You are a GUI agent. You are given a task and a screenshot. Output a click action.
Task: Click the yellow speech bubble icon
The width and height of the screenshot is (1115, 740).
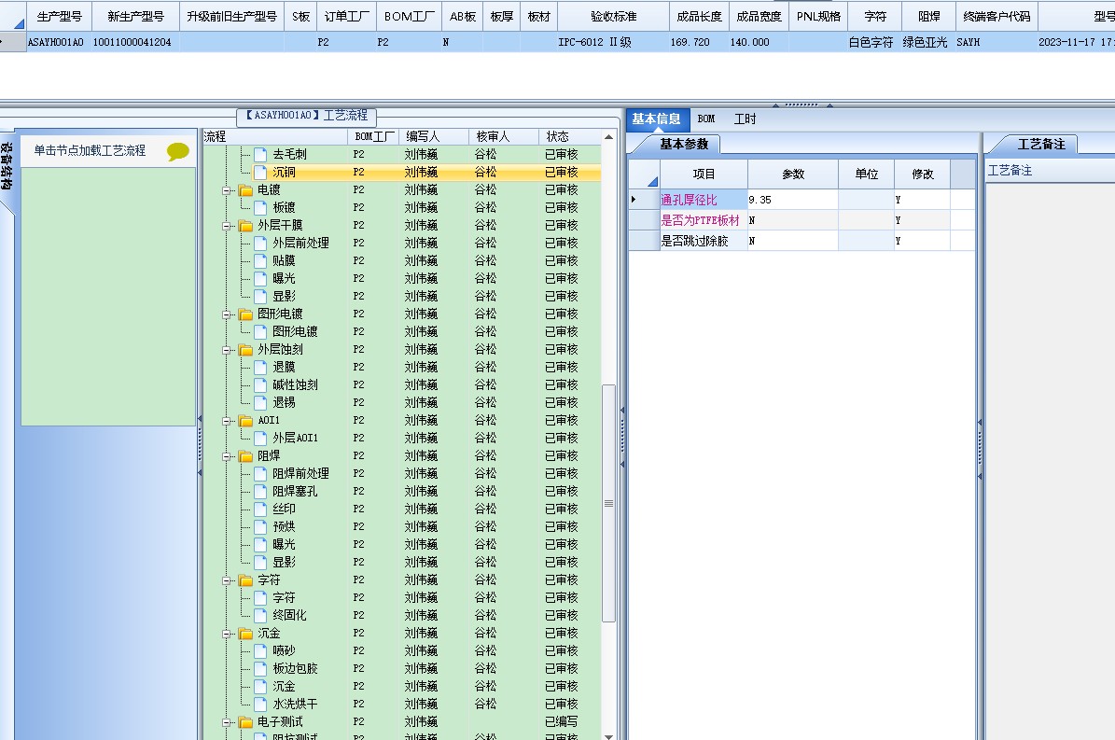coord(178,150)
